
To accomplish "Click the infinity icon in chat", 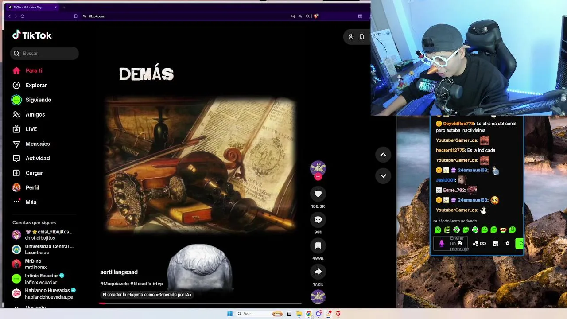I will pos(483,243).
